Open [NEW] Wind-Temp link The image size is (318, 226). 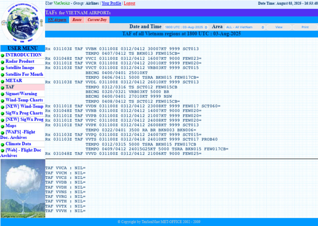pyautogui.click(x=24, y=106)
